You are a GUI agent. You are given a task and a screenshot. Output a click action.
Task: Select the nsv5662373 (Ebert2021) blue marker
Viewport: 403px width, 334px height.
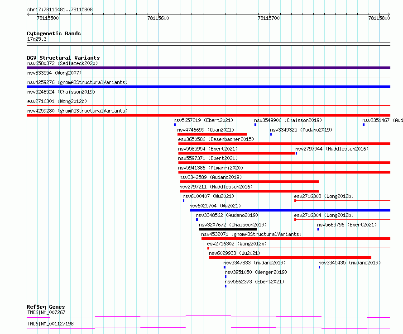coord(225,286)
